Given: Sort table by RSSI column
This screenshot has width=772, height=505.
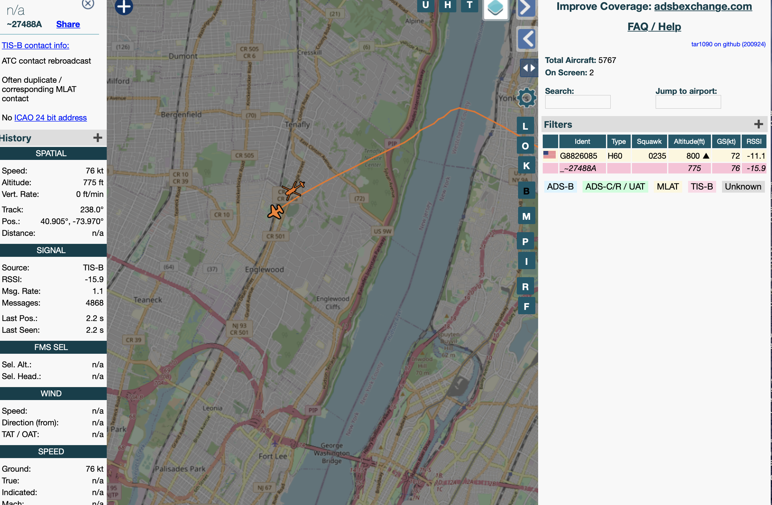Looking at the screenshot, I should point(754,141).
